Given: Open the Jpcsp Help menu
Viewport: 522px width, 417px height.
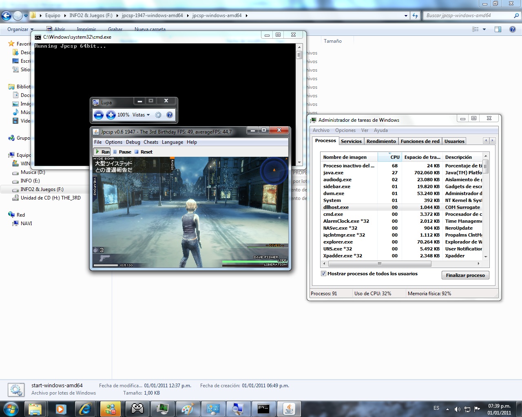Looking at the screenshot, I should click(x=192, y=142).
